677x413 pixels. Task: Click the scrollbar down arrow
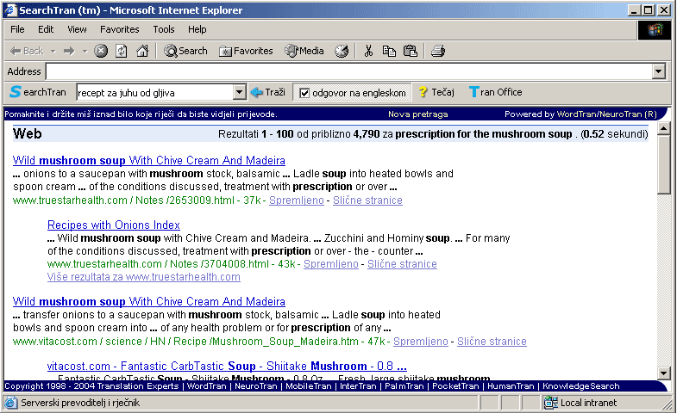(663, 373)
